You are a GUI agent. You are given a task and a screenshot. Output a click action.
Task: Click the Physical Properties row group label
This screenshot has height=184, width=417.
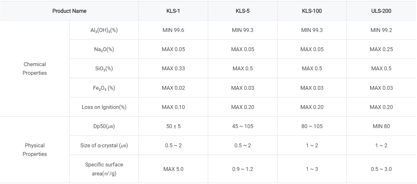pos(35,150)
